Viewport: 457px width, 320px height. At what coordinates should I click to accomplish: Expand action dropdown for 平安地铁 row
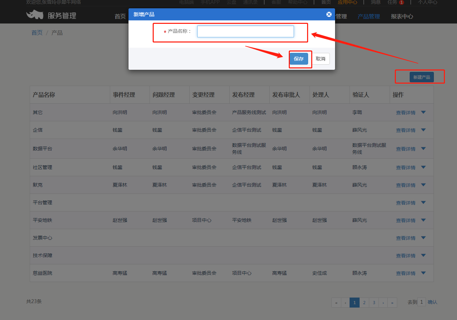tap(423, 220)
